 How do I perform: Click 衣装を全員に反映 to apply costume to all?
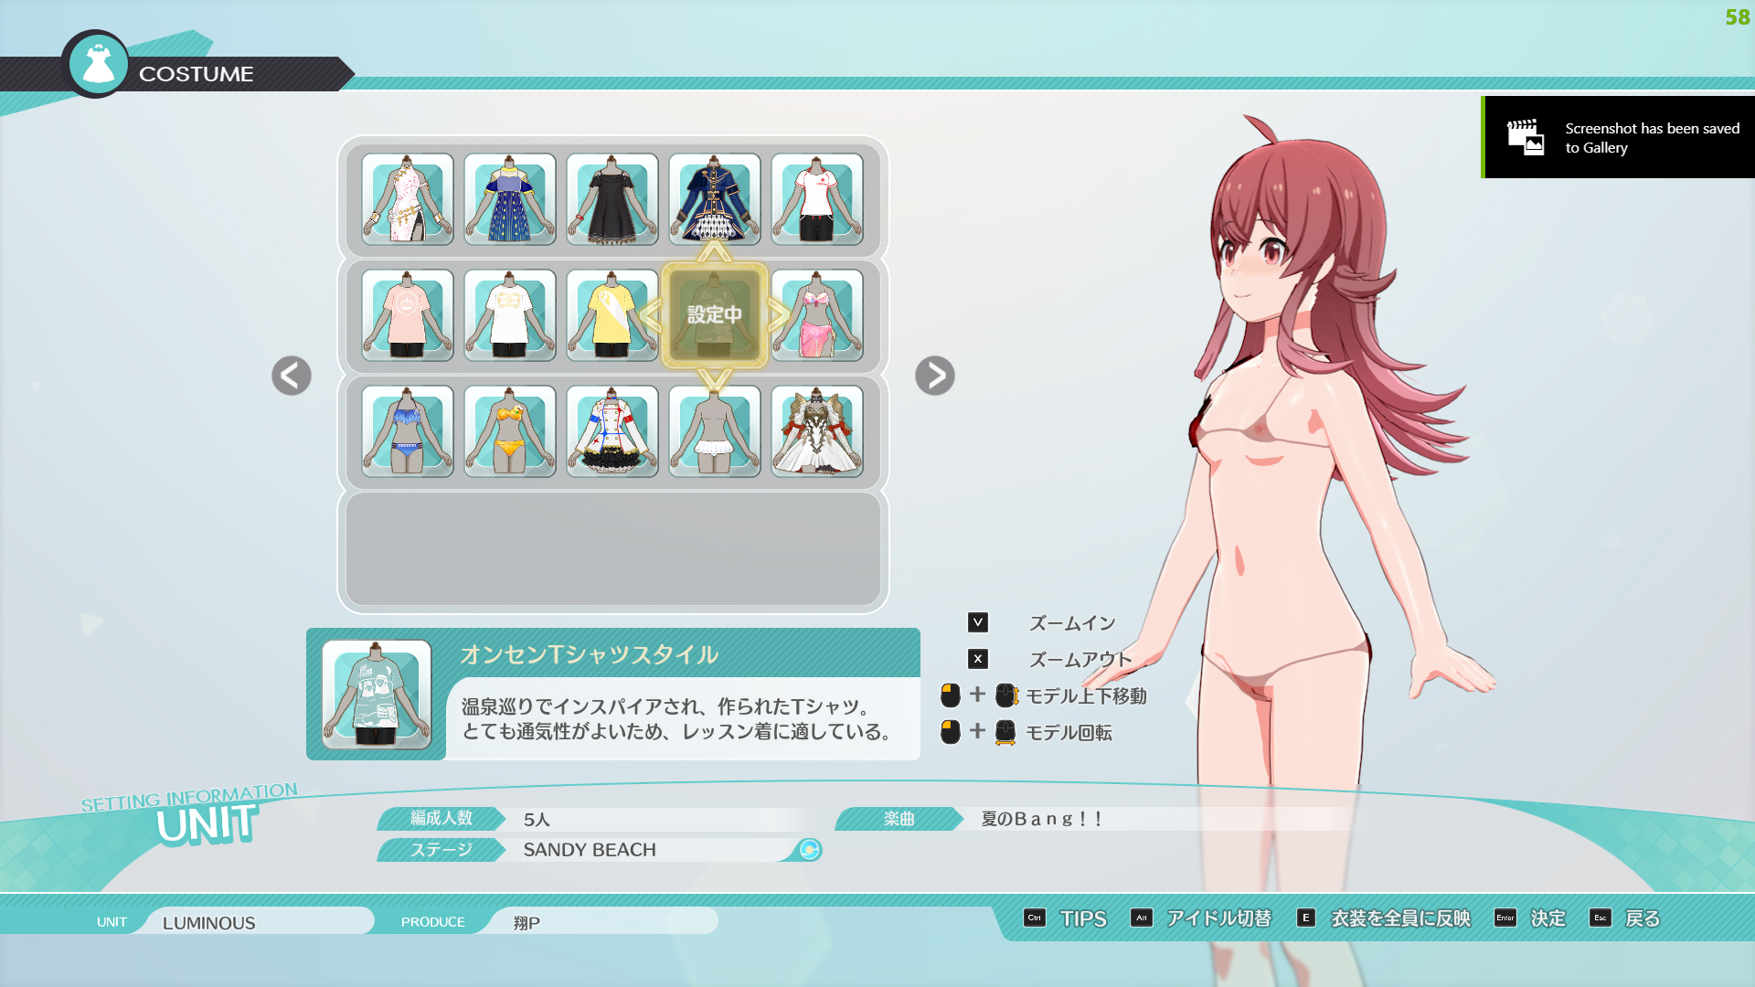click(x=1400, y=918)
